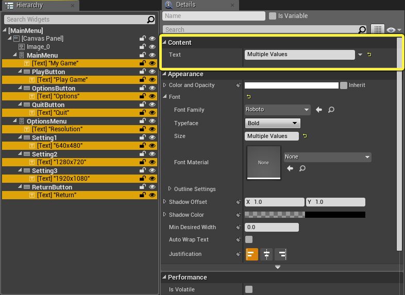
Task: Expand the Outline Settings section
Action: point(171,189)
